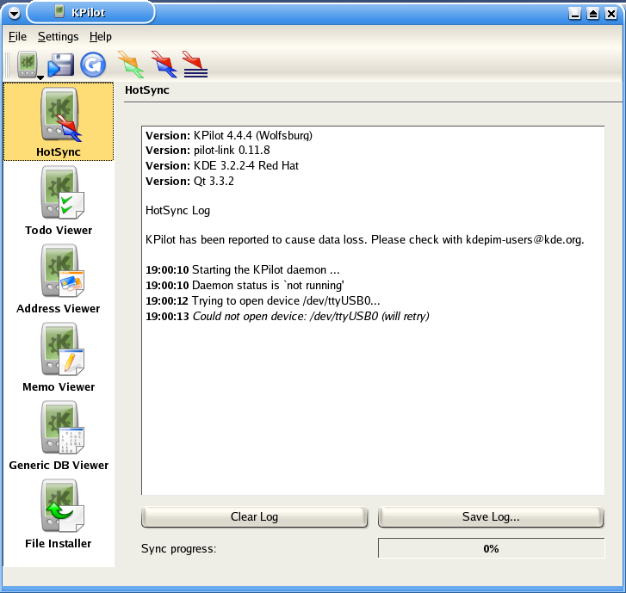Click the 'pilot-link 0.11.8' version line

[208, 151]
